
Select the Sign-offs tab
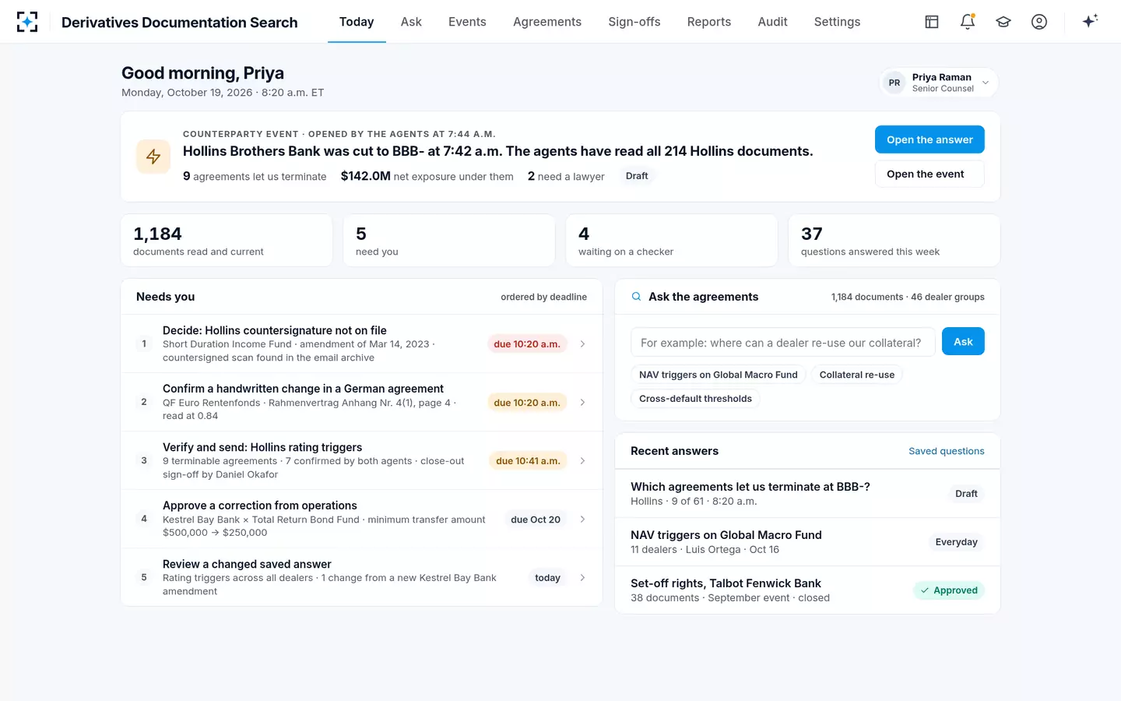[x=634, y=22]
